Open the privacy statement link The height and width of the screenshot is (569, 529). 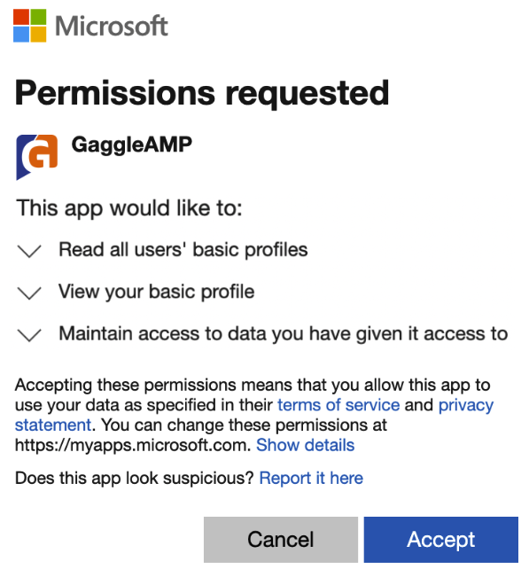tap(466, 405)
